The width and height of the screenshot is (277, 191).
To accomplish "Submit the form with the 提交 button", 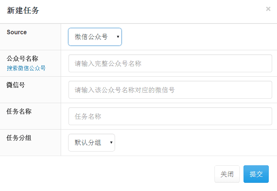I will (256, 174).
